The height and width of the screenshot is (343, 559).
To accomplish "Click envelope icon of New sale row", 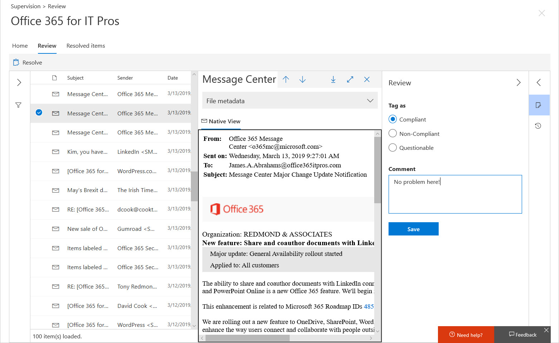I will pos(56,229).
